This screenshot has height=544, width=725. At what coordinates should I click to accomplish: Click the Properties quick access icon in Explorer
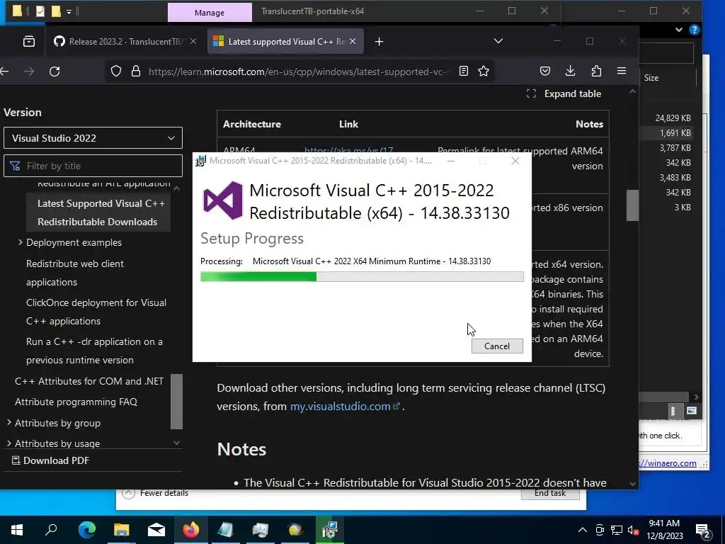[40, 11]
